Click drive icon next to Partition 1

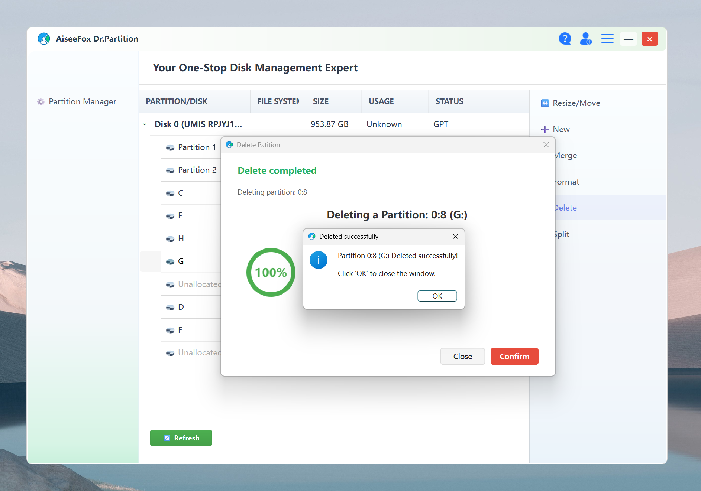coord(170,148)
